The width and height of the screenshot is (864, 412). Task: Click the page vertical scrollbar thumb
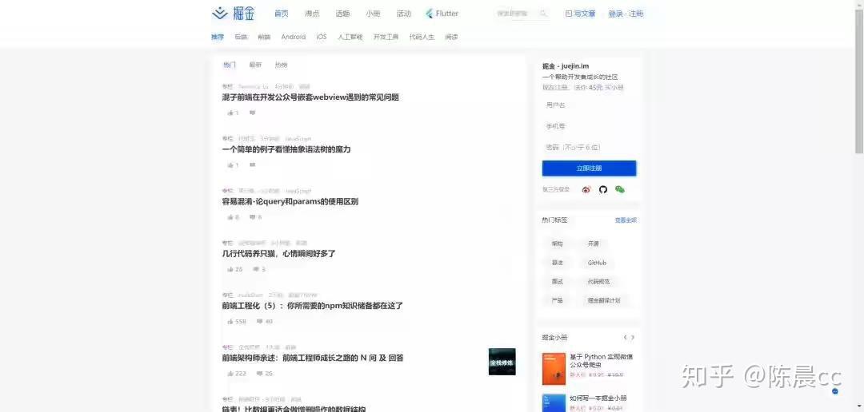pos(859,82)
